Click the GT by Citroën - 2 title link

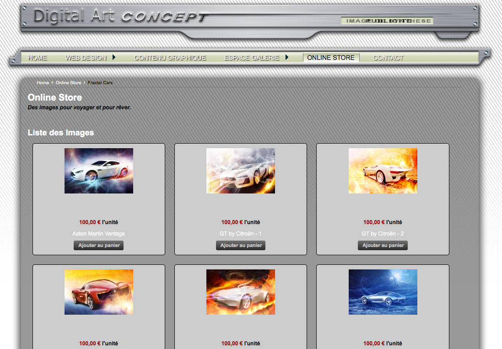click(383, 234)
